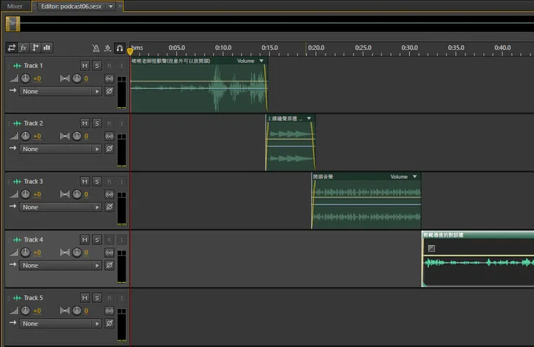Click the Track 5 waveform icon
Image resolution: width=534 pixels, height=347 pixels.
(17, 298)
